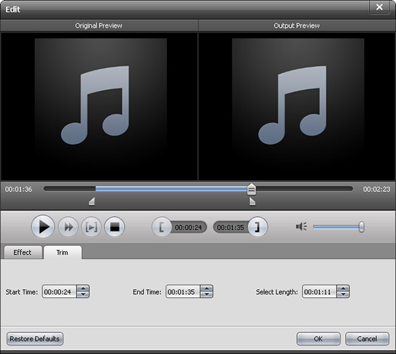Click the Restore Defaults button
Image resolution: width=396 pixels, height=354 pixels.
(x=35, y=339)
